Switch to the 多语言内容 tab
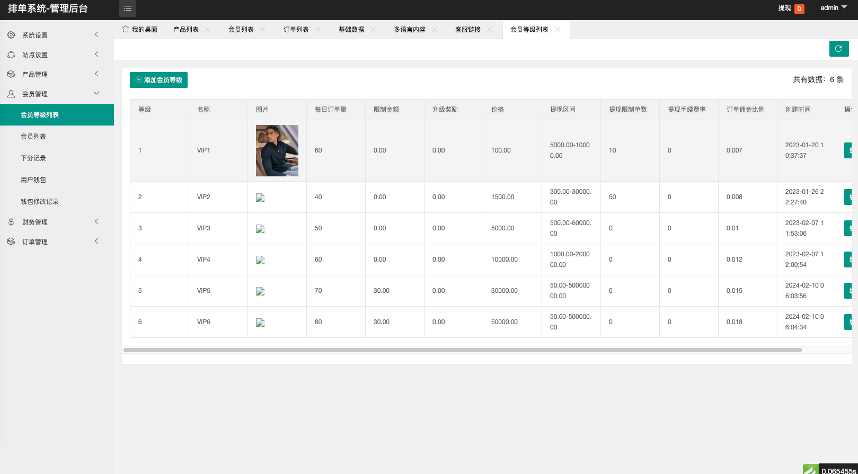The width and height of the screenshot is (858, 474). 409,30
